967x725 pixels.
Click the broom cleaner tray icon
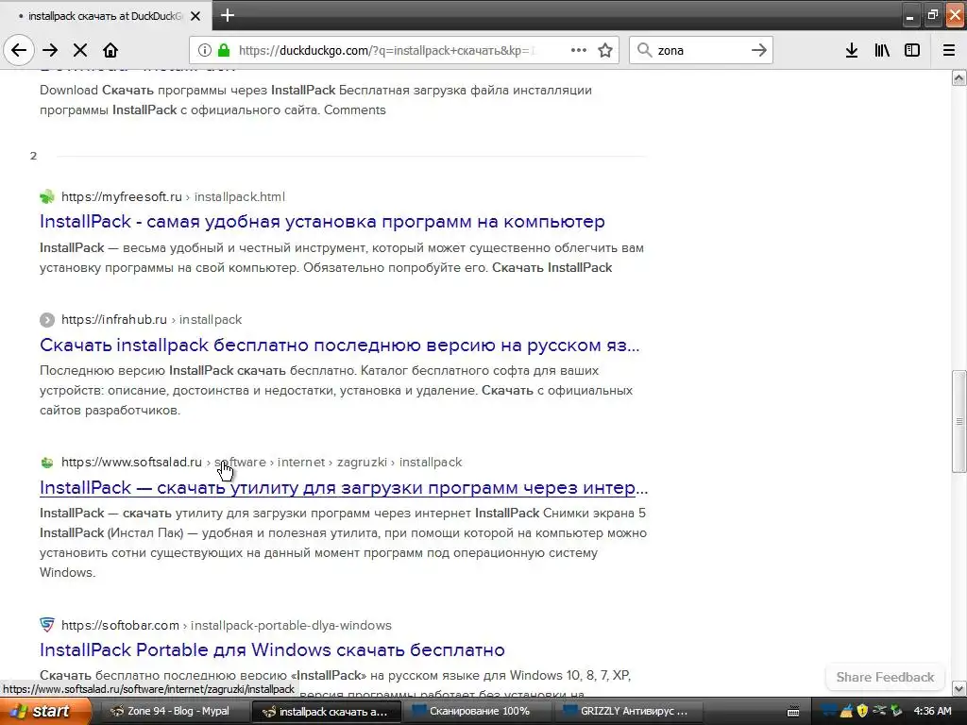(847, 712)
